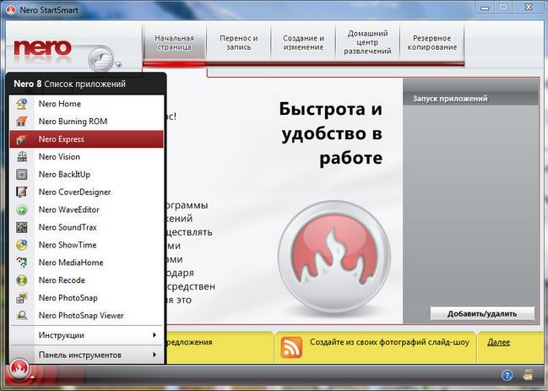Choose Nero Burning ROM menu entry
Screen dimensions: 548x391
click(87, 122)
